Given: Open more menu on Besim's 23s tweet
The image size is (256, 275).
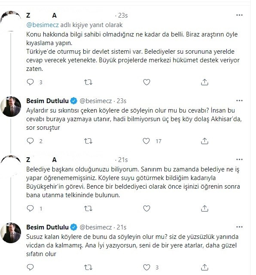Looking at the screenshot, I should click(239, 101).
